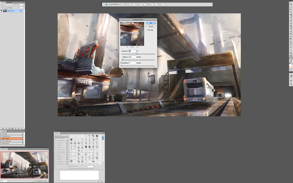Click the Unsharp Mask preview zoom-out button

127,47
